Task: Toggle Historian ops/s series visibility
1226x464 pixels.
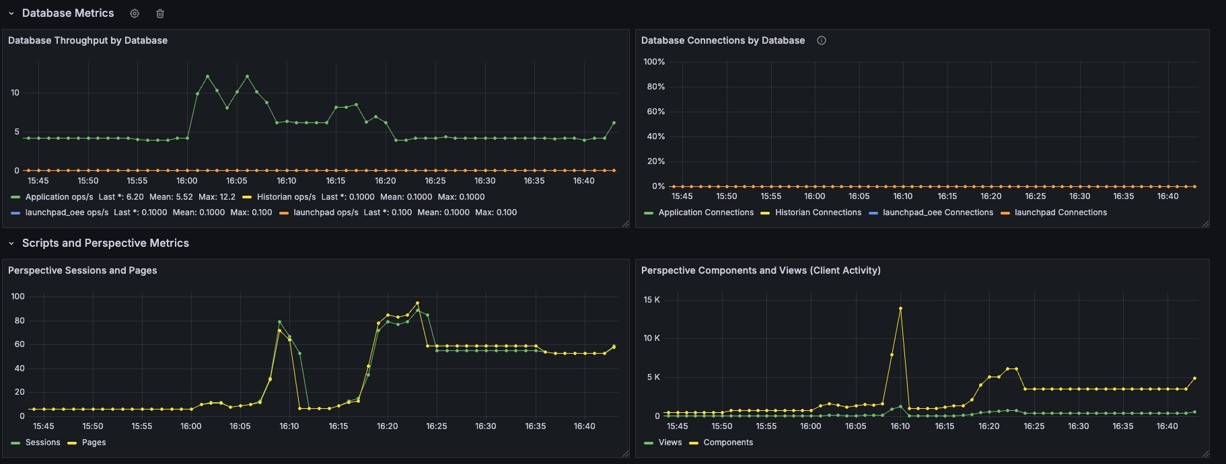Action: (x=286, y=197)
